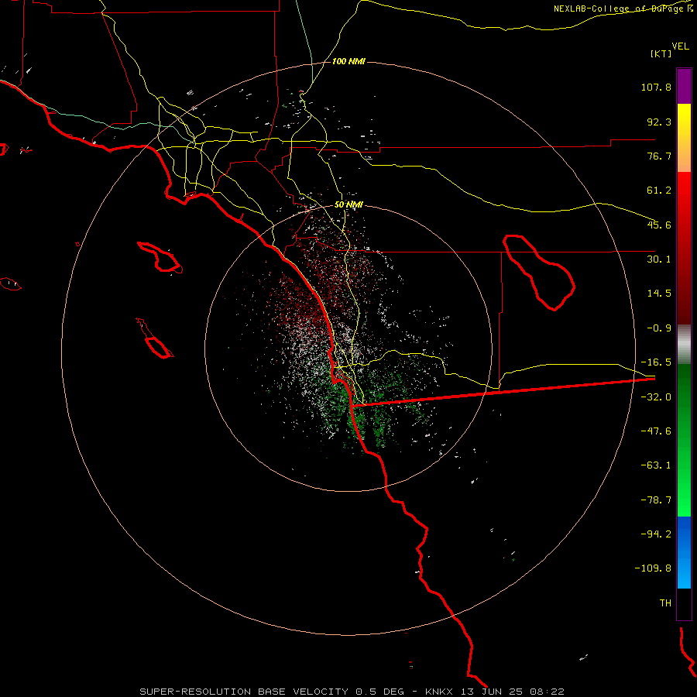Image resolution: width=697 pixels, height=697 pixels.
Task: Click the 76.7 legend value
Action: click(x=659, y=156)
